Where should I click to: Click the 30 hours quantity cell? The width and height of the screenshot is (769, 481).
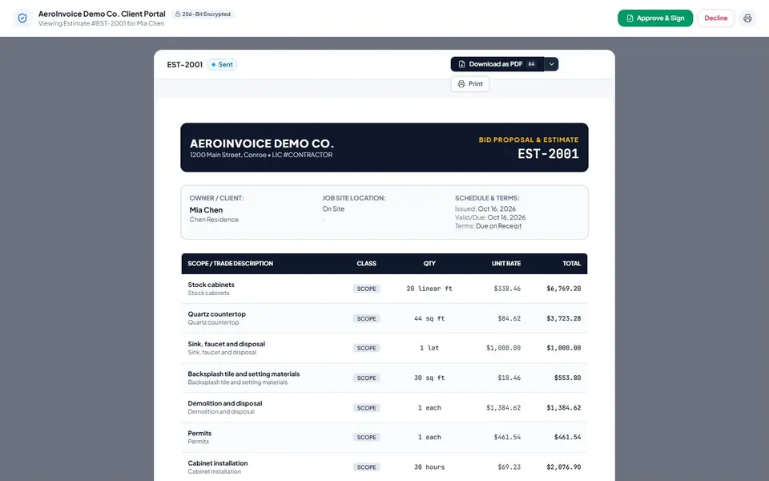tap(429, 467)
